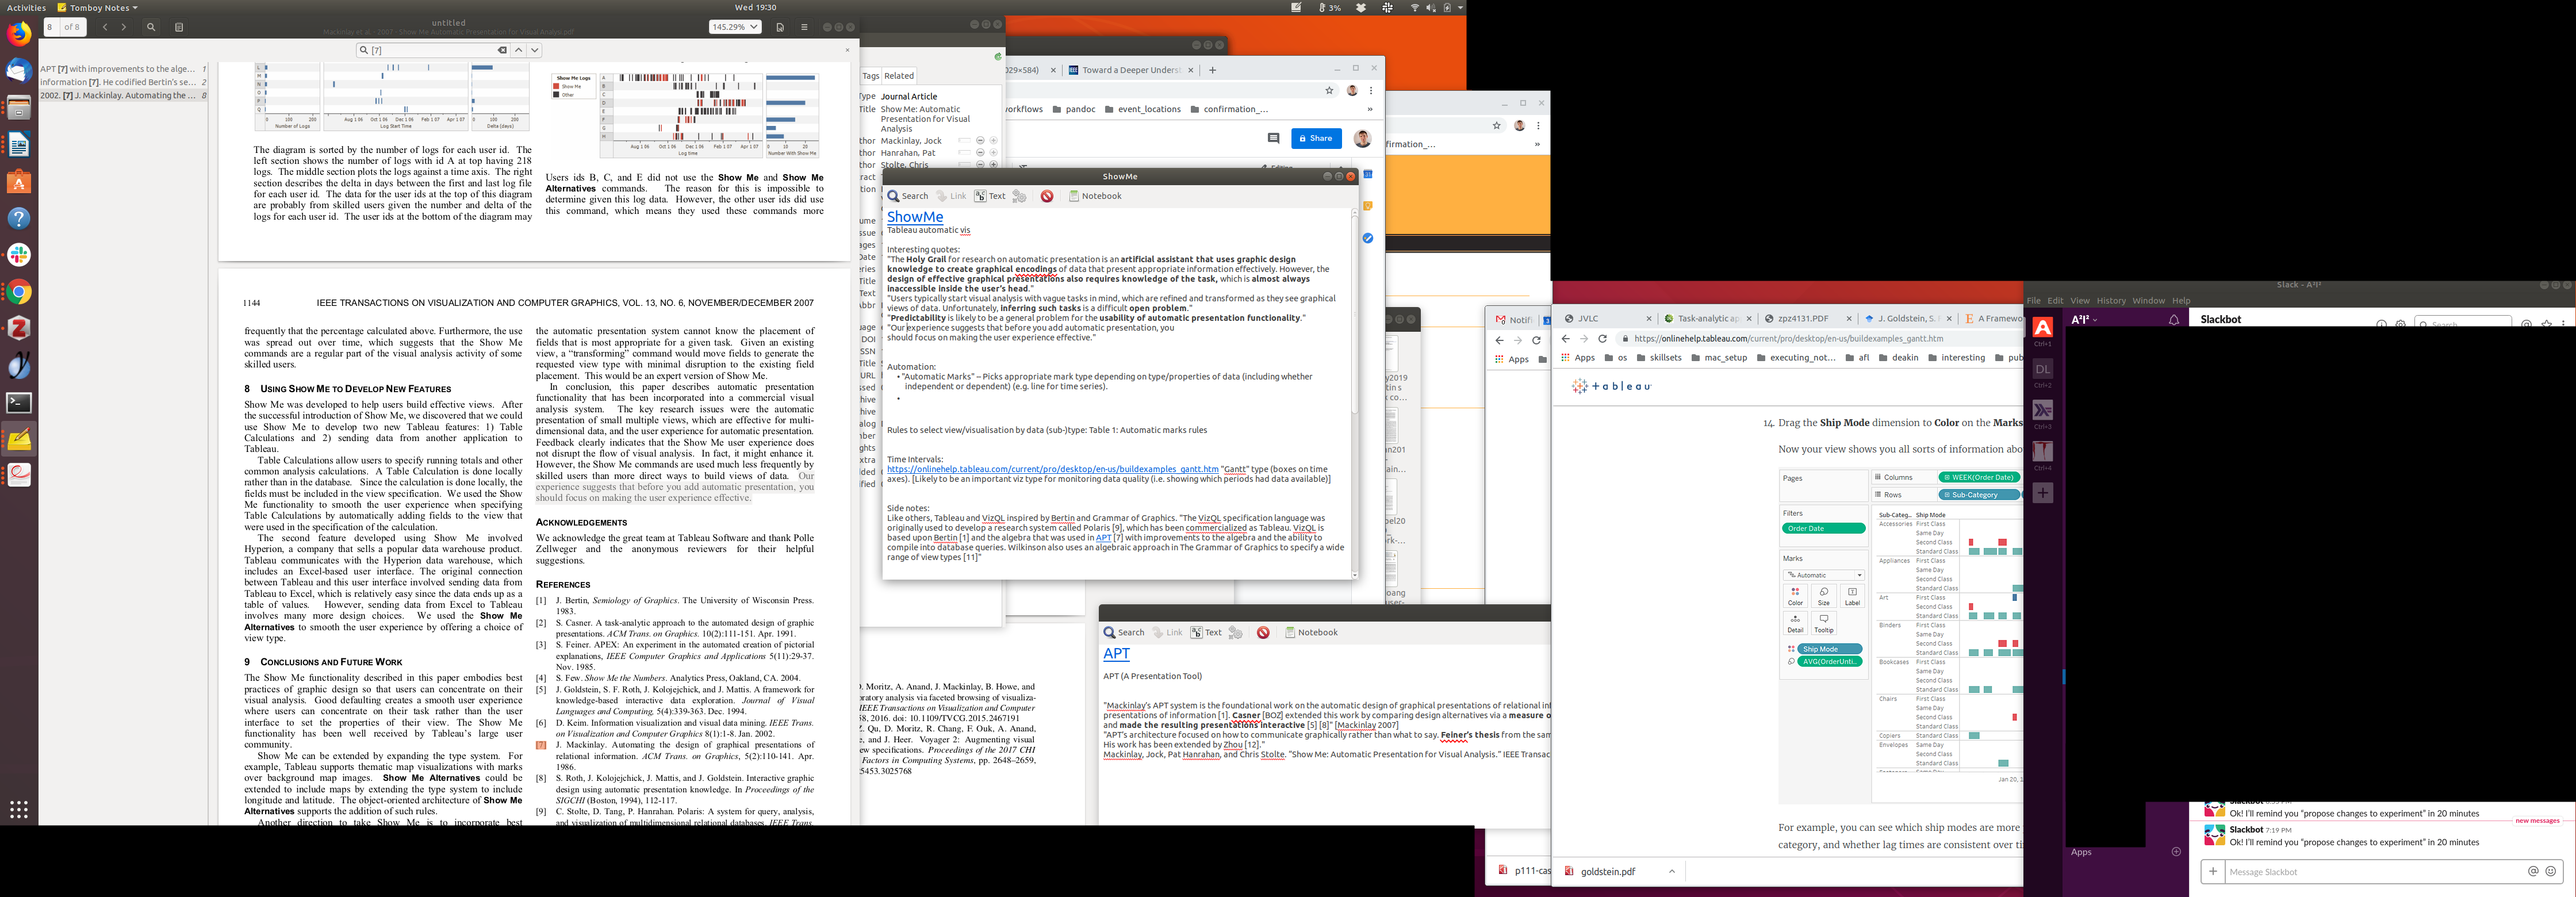Toggle the PDF viewer sidebar pane icon
The width and height of the screenshot is (2576, 897).
[179, 27]
